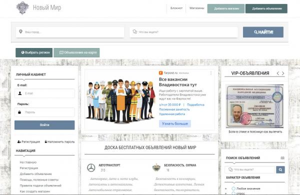Click the Объявления на карте button
Image resolution: width=300 pixels, height=195 pixels.
(x=76, y=52)
